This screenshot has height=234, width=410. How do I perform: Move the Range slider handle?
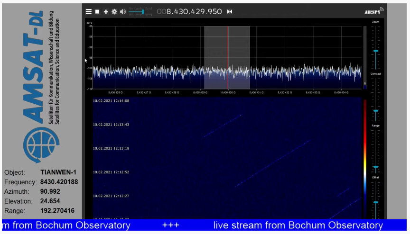[x=376, y=167]
